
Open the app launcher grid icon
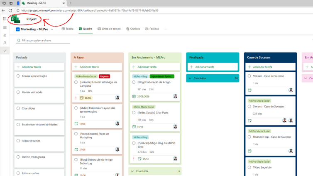pos(5,19)
